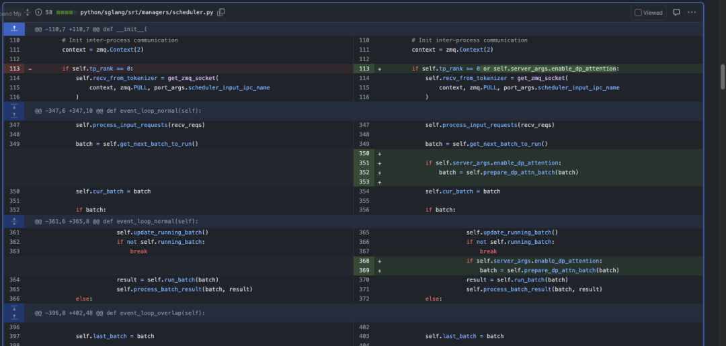Select deleted line number 113
The image size is (726, 346).
tap(13, 69)
